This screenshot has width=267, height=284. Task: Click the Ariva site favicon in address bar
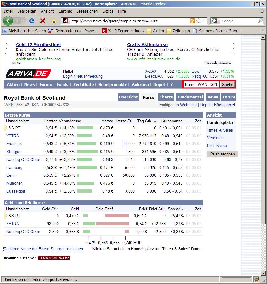pos(66,21)
